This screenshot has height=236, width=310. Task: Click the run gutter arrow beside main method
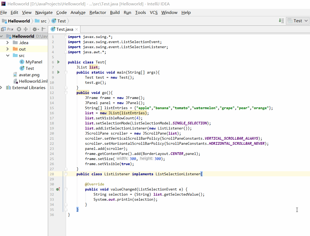pos(58,72)
